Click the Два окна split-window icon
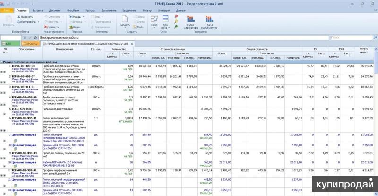The image size is (378, 196). click(165, 19)
